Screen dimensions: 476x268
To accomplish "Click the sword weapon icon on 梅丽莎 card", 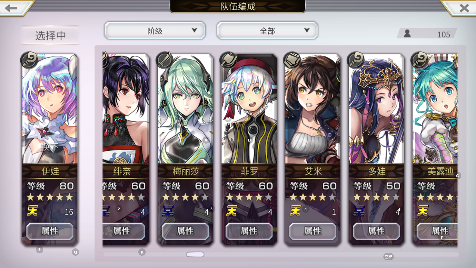I will [165, 60].
